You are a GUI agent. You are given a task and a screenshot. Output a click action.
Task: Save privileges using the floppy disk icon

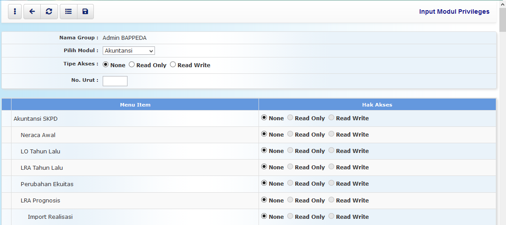tap(85, 11)
